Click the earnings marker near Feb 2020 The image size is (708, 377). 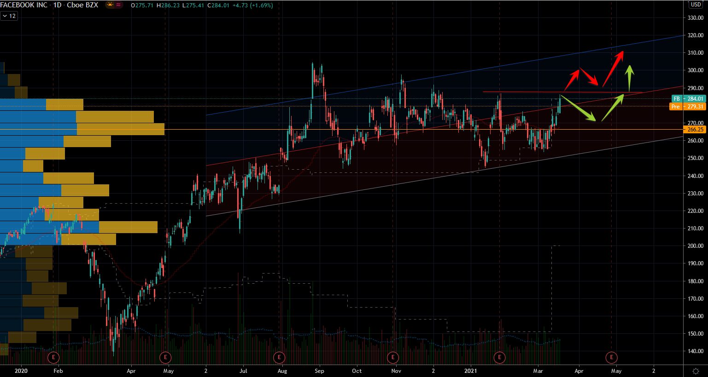click(x=53, y=357)
